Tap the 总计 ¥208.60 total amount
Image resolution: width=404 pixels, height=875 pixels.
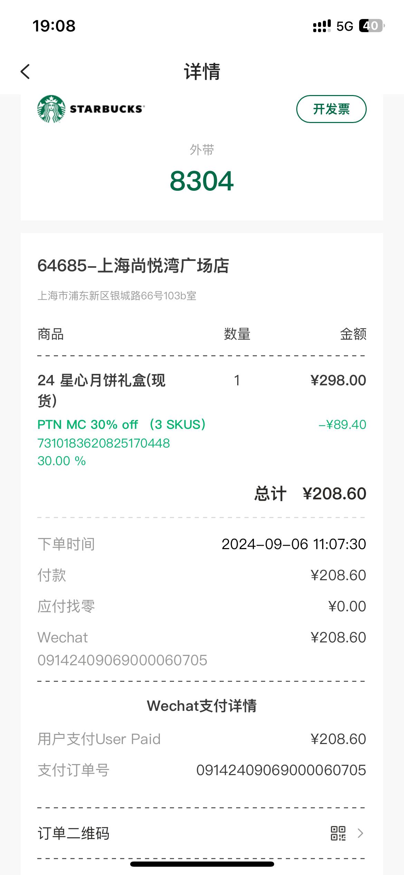pyautogui.click(x=310, y=493)
